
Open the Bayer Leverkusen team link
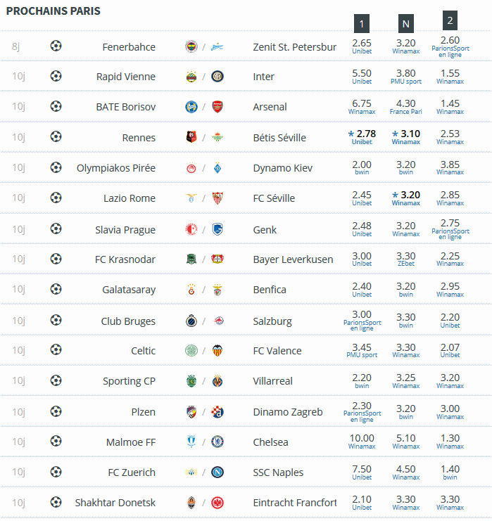(293, 259)
